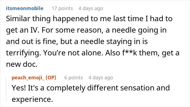
Task: Open itsmeonmobile's user profile
Action: click(25, 8)
